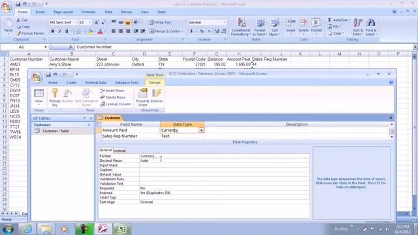Open the Excel font name dropdown
The height and width of the screenshot is (235, 418).
pyautogui.click(x=76, y=22)
